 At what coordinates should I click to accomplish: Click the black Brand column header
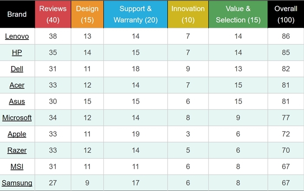[x=17, y=14]
